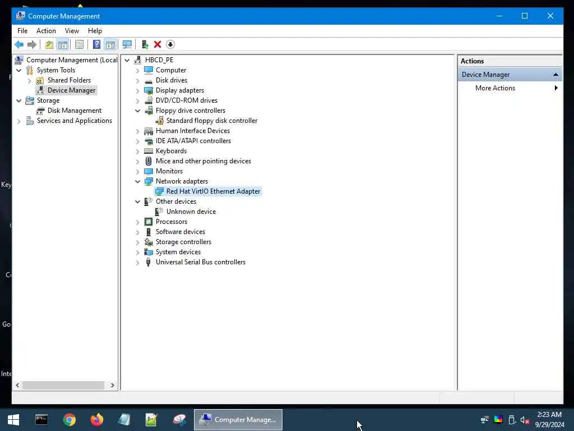The width and height of the screenshot is (574, 431).
Task: Click the Up one level folder icon
Action: tap(49, 45)
